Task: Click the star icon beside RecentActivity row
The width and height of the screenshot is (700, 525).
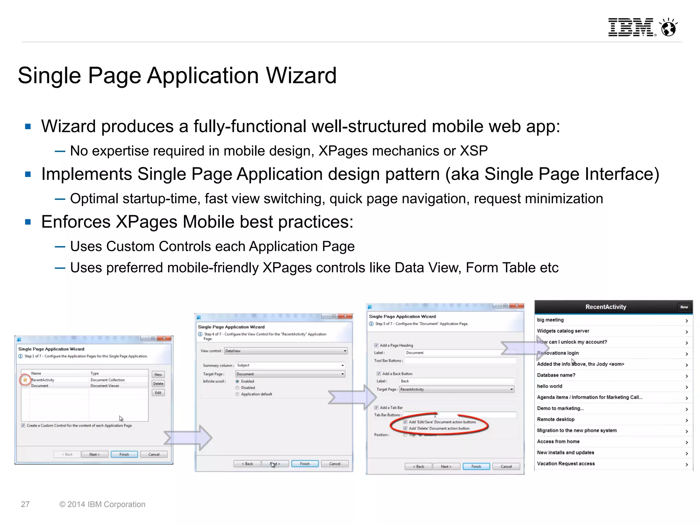Action: point(25,379)
